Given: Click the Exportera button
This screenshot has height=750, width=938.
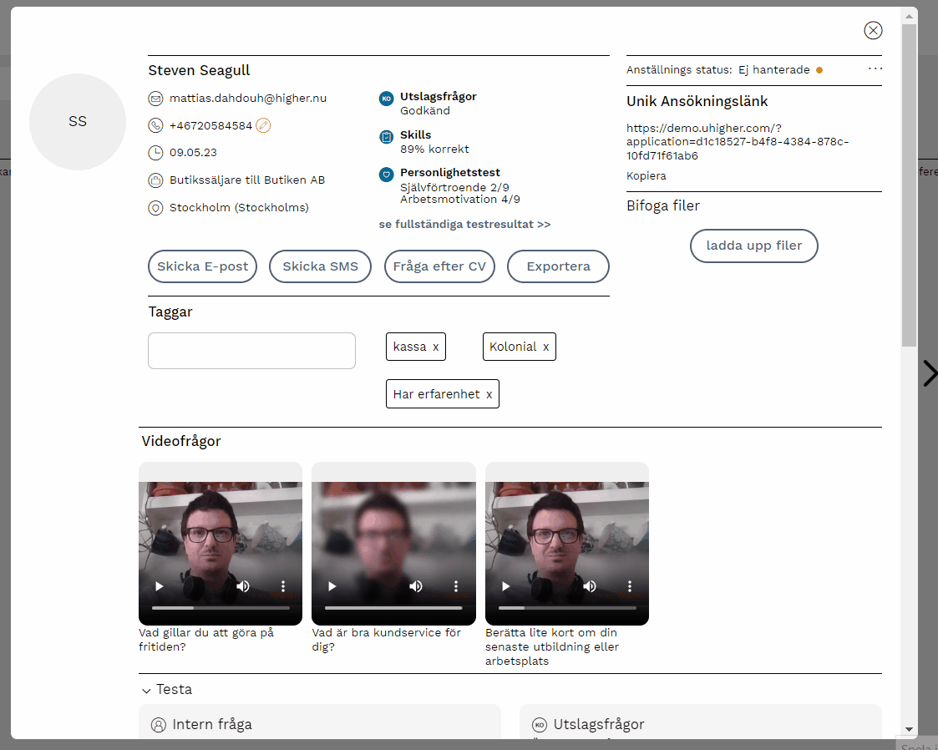Looking at the screenshot, I should (558, 266).
